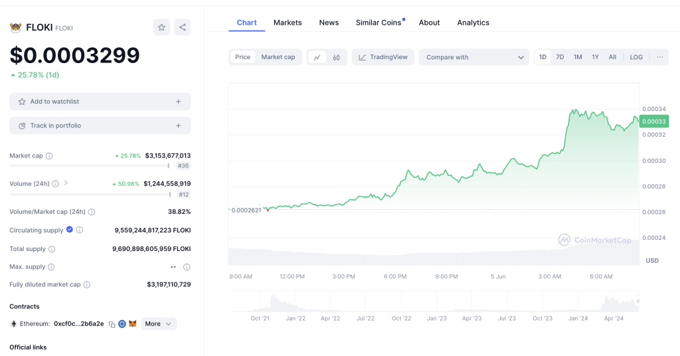Click info icon next to Max. supply label

tap(51, 267)
